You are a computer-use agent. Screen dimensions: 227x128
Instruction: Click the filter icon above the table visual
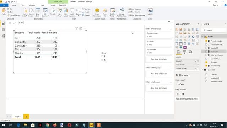(77, 28)
